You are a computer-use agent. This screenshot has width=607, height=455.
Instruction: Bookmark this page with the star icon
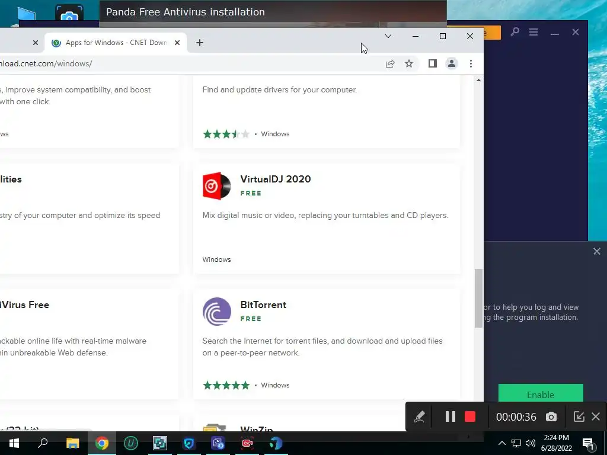(x=409, y=63)
